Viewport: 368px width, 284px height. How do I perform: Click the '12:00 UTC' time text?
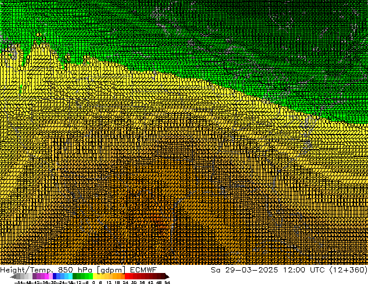(304, 270)
